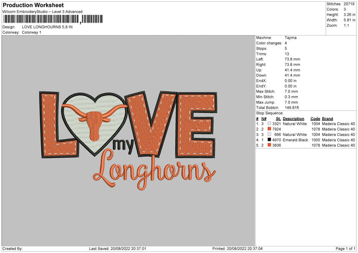Click the Color changes value '4'

pyautogui.click(x=286, y=43)
